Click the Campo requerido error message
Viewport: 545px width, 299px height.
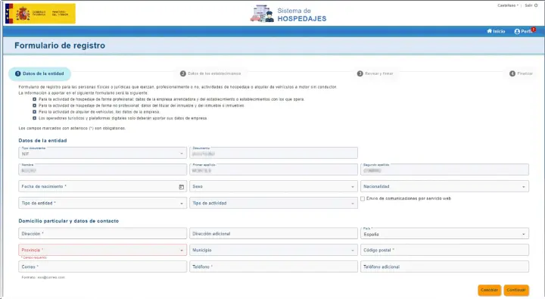[x=34, y=257]
